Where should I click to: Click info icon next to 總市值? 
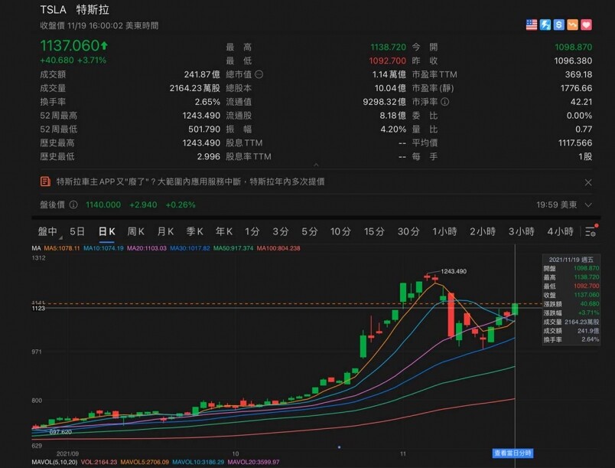tap(259, 74)
